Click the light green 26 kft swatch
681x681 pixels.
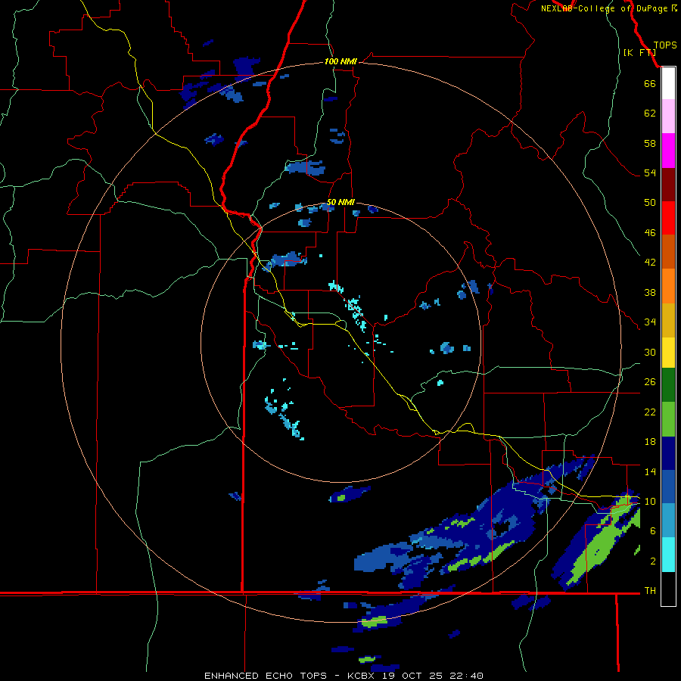[668, 419]
